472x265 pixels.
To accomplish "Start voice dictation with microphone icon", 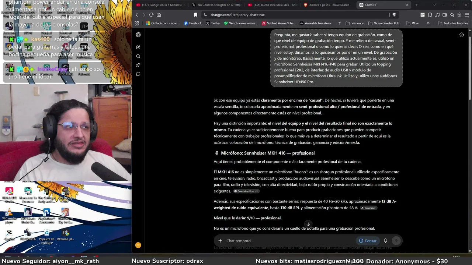I will (385, 241).
